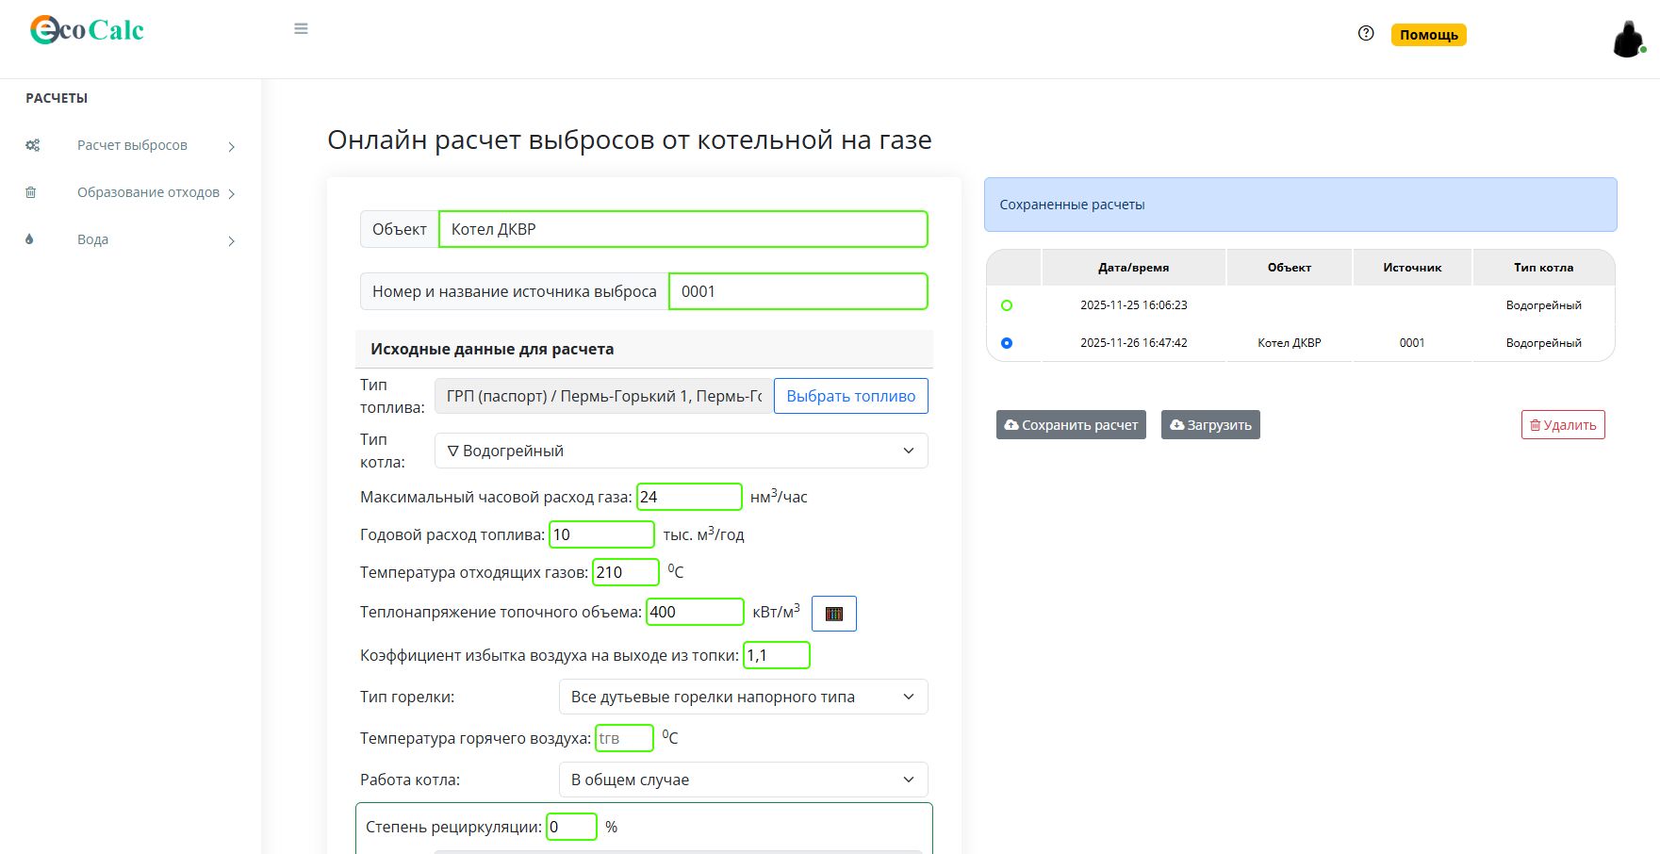Viewport: 1660px width, 854px height.
Task: Click the Объект name input field
Action: pyautogui.click(x=682, y=229)
